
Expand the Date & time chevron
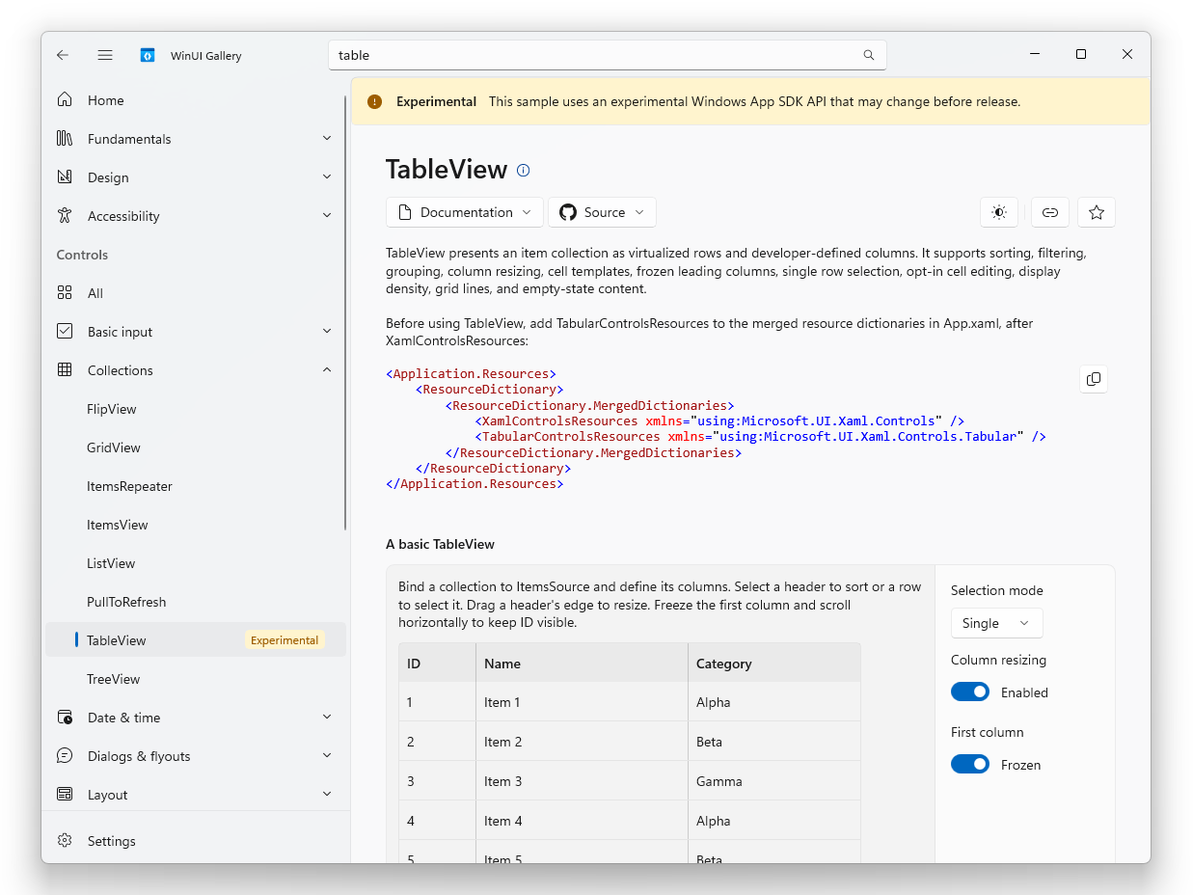pos(327,718)
